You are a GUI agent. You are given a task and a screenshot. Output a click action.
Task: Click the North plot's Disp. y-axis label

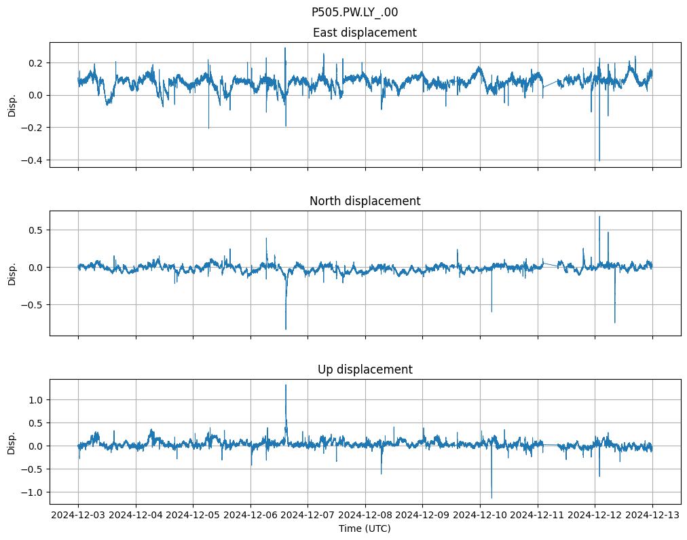click(12, 273)
